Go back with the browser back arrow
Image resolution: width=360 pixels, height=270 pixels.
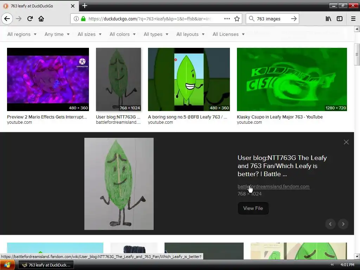[x=7, y=19]
